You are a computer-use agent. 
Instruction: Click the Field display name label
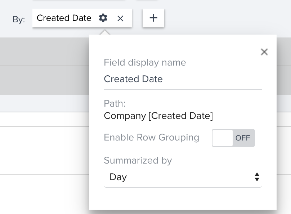click(145, 62)
